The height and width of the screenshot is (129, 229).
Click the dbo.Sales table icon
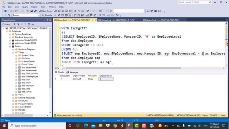click(x=19, y=89)
